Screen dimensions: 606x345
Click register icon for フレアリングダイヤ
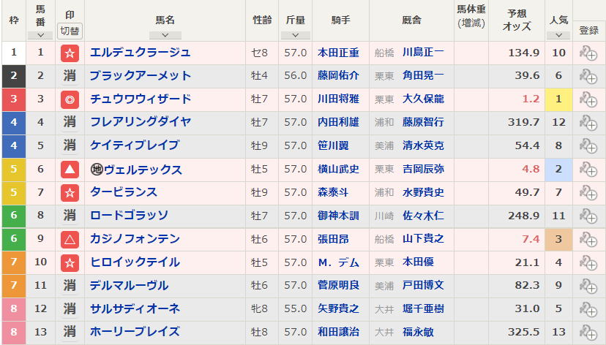coord(588,123)
